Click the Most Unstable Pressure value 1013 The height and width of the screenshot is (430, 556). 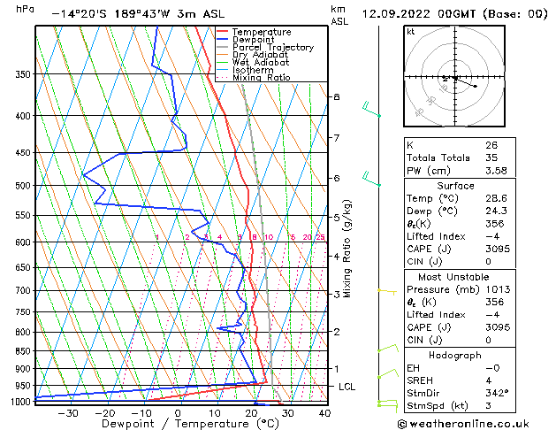point(498,289)
